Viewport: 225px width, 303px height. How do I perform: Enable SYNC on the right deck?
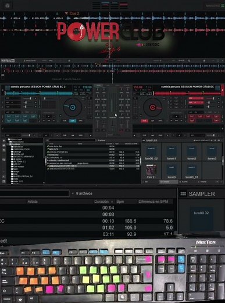click(160, 121)
